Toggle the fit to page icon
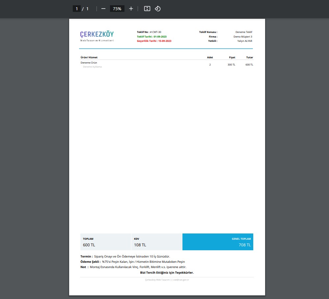This screenshot has height=299, width=329. point(147,9)
